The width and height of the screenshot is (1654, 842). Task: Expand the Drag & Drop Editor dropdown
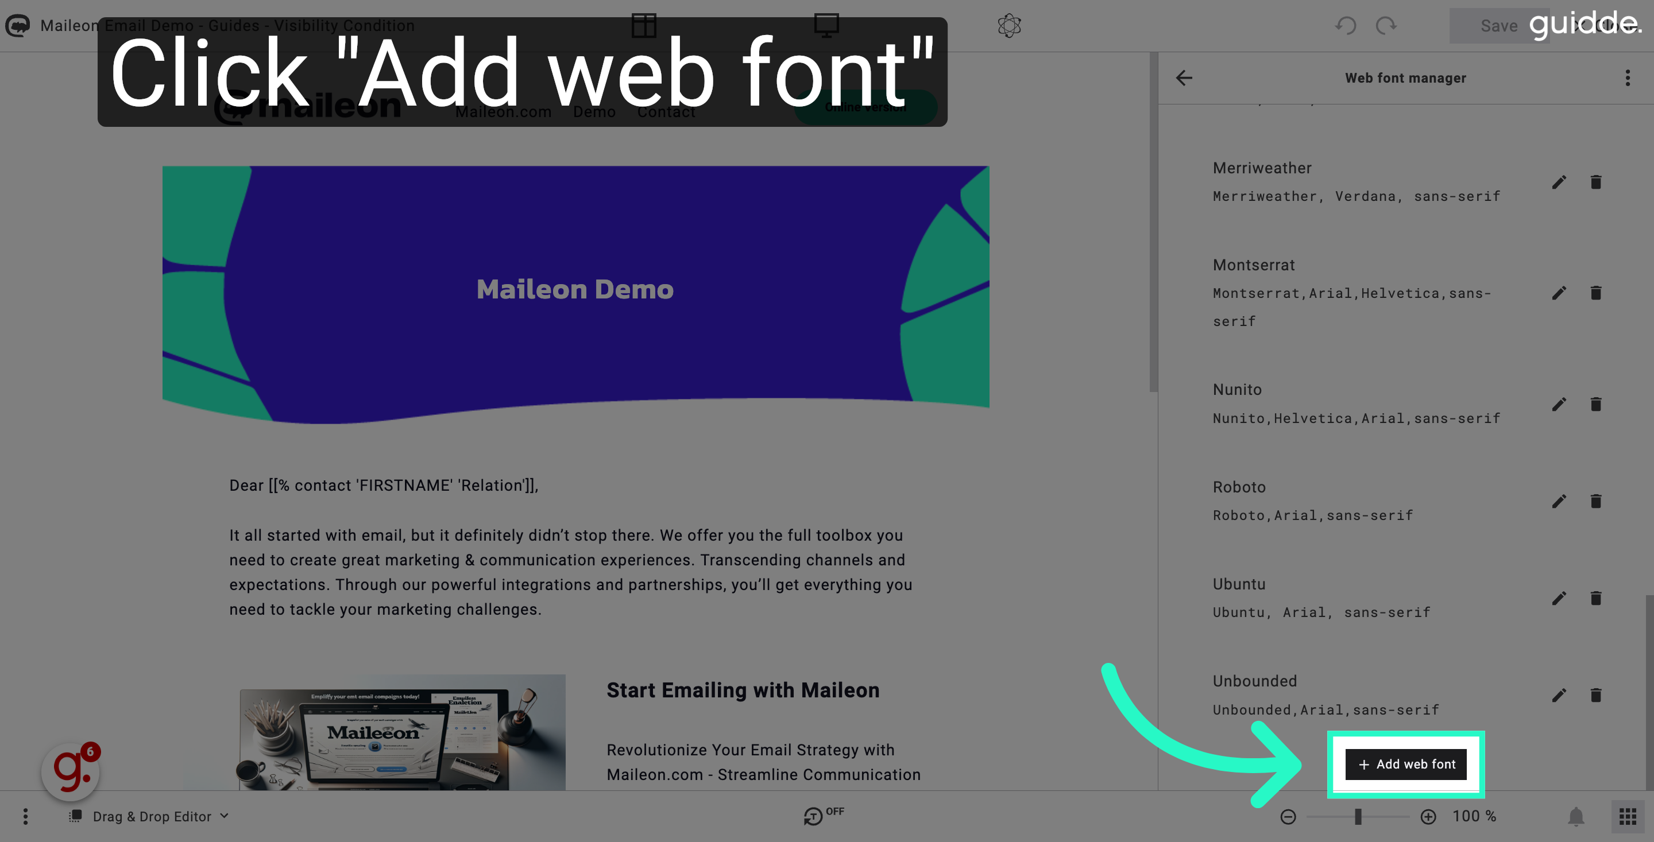pos(149,816)
